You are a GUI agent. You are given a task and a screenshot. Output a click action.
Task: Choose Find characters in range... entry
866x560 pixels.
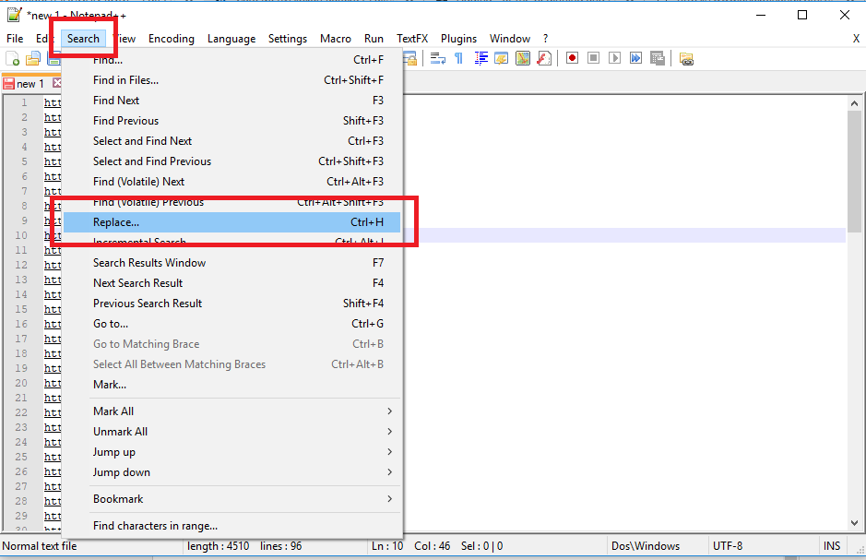click(232, 526)
